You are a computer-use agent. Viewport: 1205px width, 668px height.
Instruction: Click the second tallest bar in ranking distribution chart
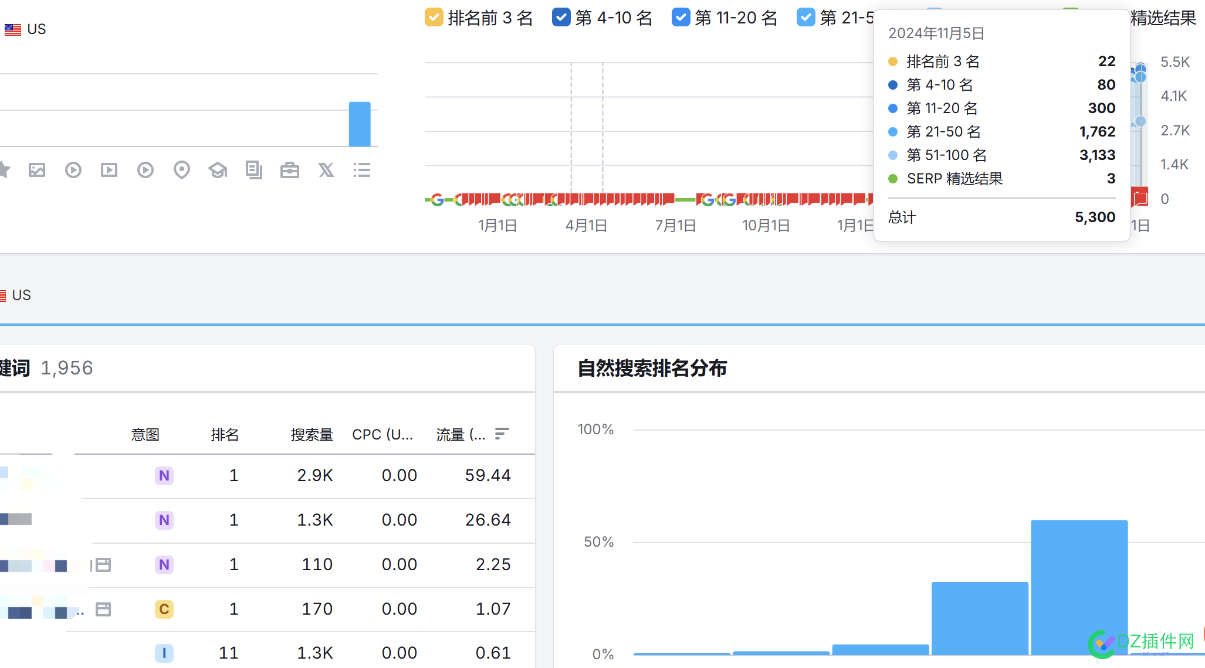[x=980, y=618]
